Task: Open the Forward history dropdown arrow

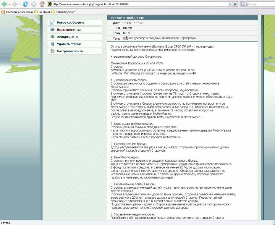Action: click(20, 4)
